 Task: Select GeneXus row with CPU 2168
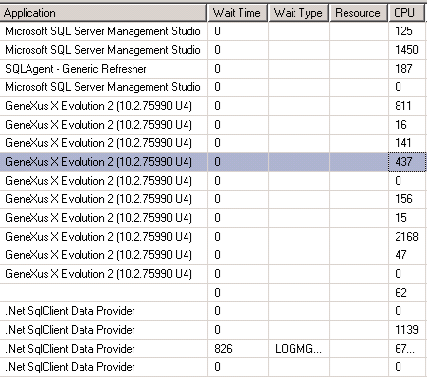coord(213,237)
